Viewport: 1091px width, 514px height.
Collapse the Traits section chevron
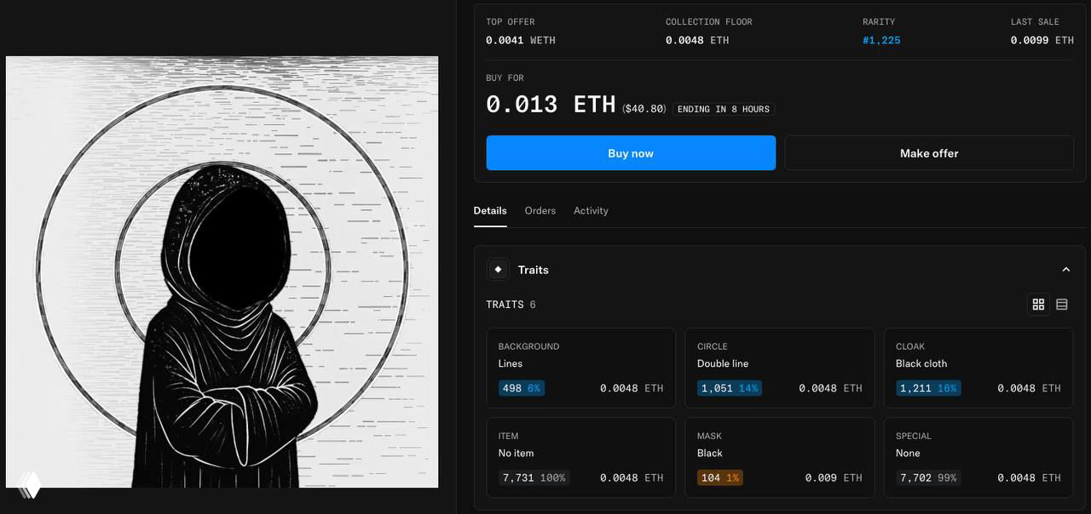point(1065,270)
